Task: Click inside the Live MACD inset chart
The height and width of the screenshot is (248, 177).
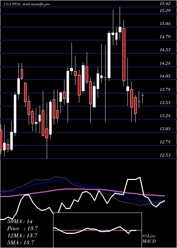Action: click(97, 230)
